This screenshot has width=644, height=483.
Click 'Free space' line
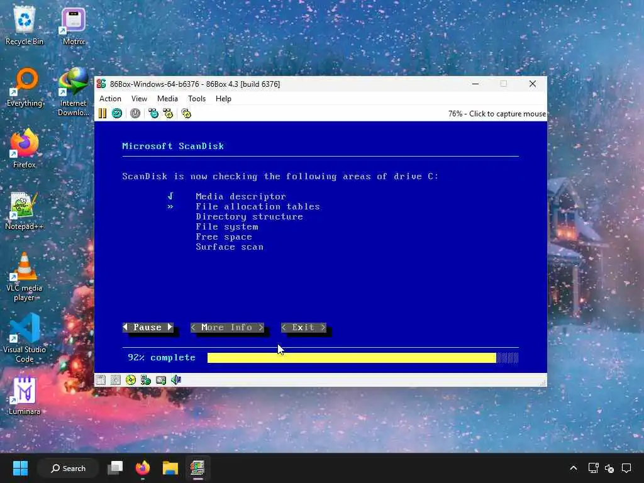pyautogui.click(x=224, y=237)
